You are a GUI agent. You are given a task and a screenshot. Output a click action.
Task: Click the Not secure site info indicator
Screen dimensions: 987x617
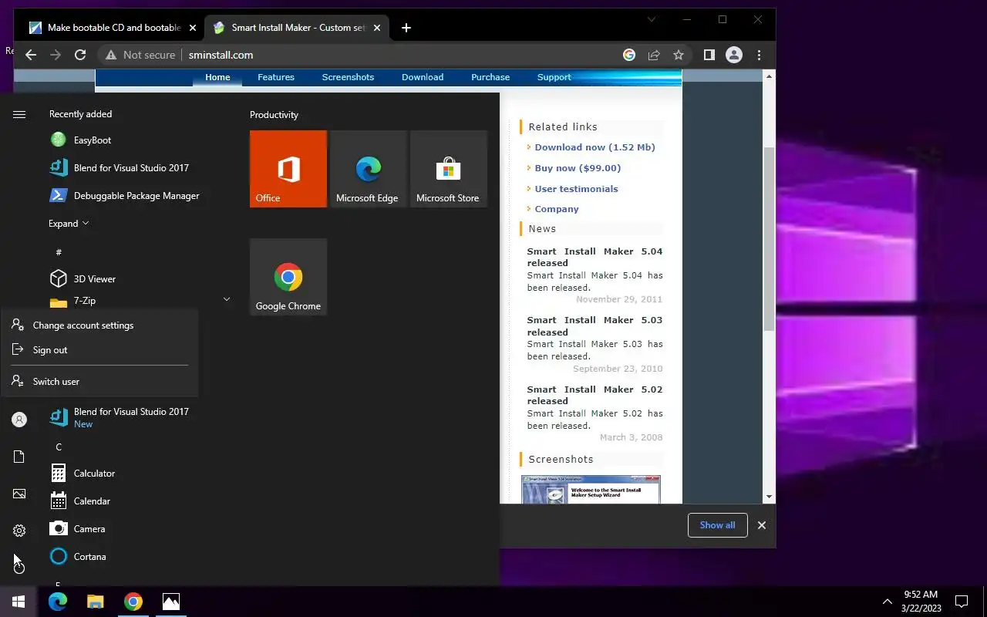coord(141,55)
